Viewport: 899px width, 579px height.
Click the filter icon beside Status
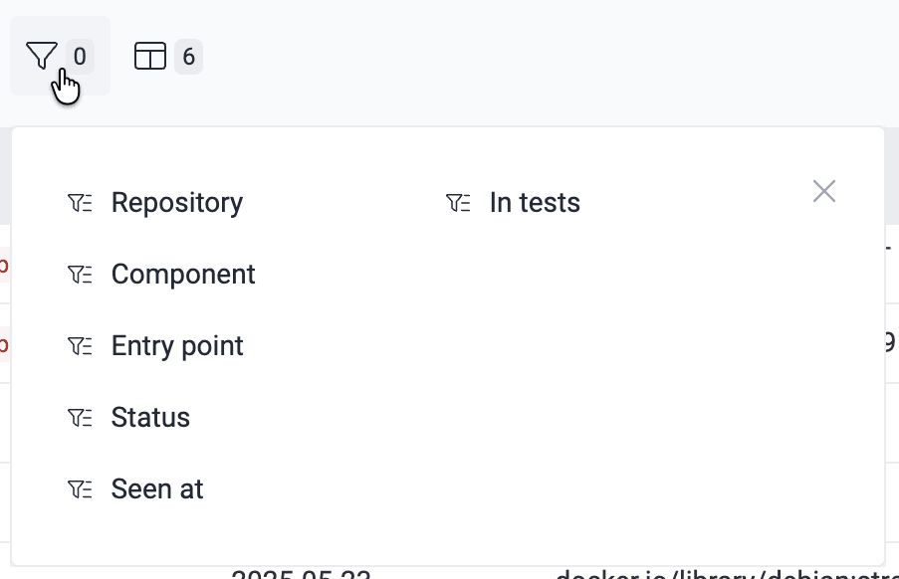(80, 417)
